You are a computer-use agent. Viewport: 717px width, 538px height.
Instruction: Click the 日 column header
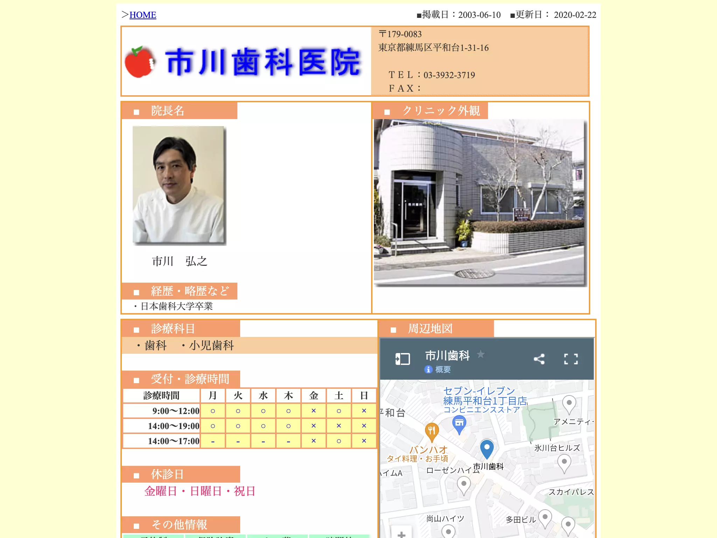coord(364,396)
